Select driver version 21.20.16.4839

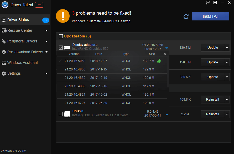112,78
